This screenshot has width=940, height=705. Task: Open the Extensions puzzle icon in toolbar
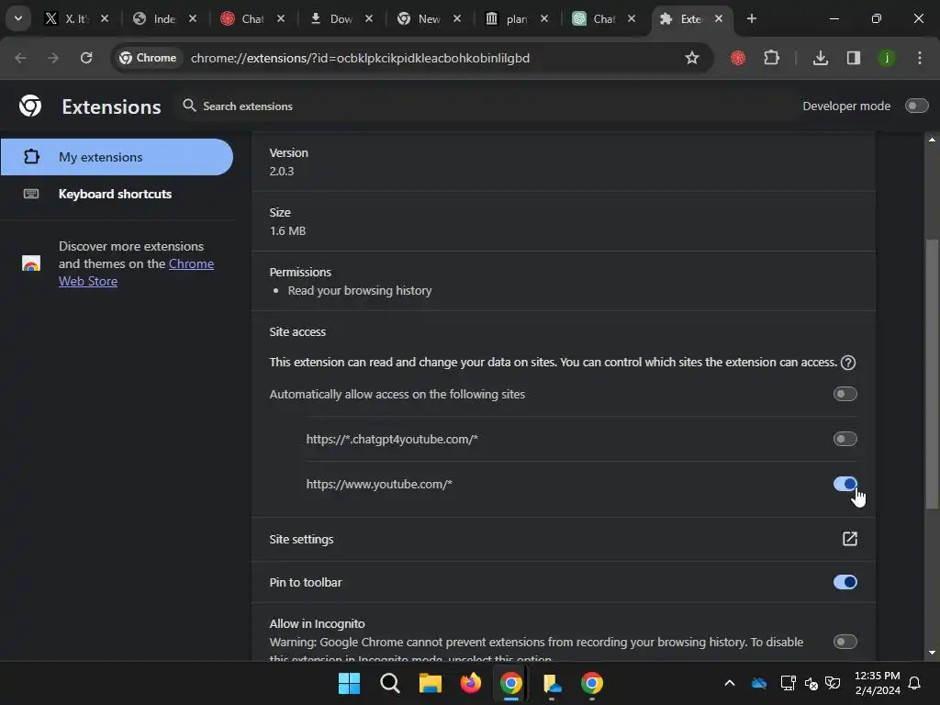pyautogui.click(x=771, y=58)
